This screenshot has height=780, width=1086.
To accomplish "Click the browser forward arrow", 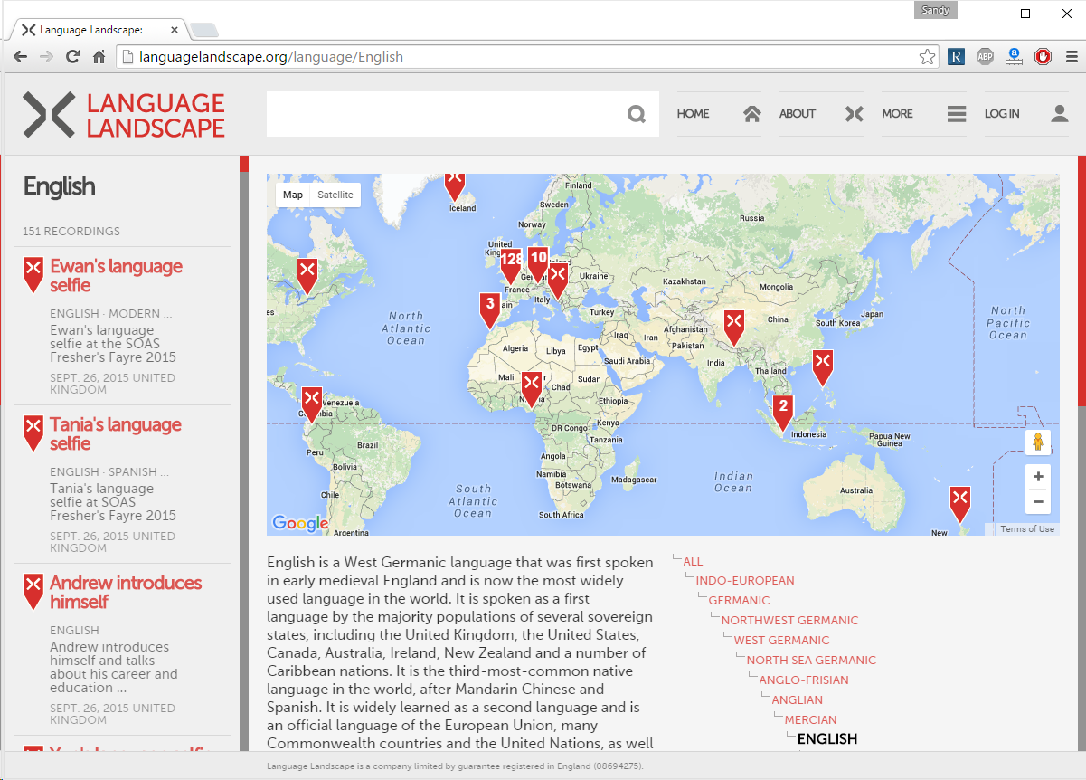I will click(46, 57).
